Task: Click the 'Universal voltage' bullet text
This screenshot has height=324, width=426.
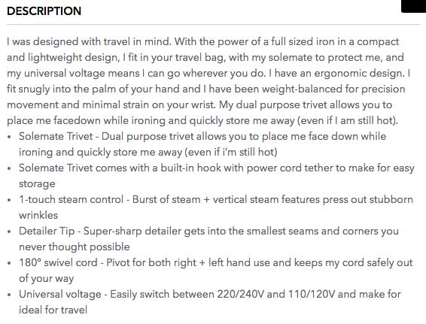Action: click(210, 301)
